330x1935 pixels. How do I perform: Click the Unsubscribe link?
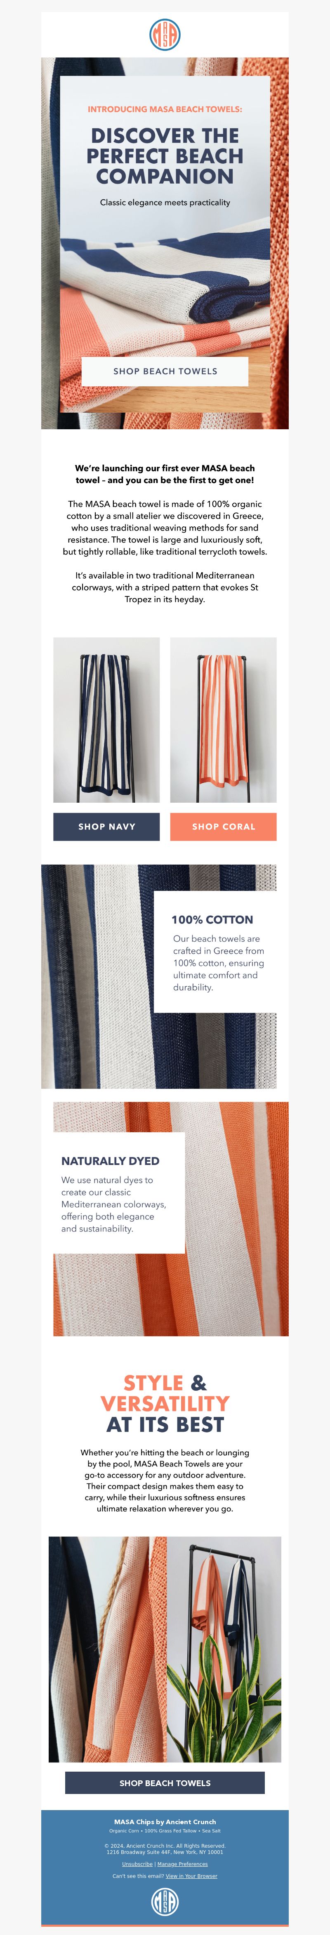[137, 1863]
